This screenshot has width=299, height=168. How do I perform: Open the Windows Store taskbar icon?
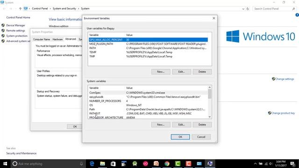click(113, 164)
